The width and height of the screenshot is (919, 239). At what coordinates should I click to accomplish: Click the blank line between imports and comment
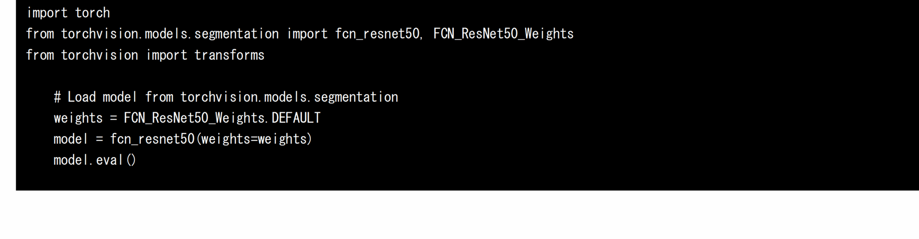[467, 76]
